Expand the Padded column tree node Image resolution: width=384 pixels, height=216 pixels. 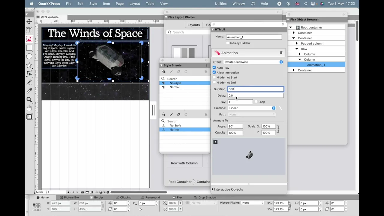(297, 43)
